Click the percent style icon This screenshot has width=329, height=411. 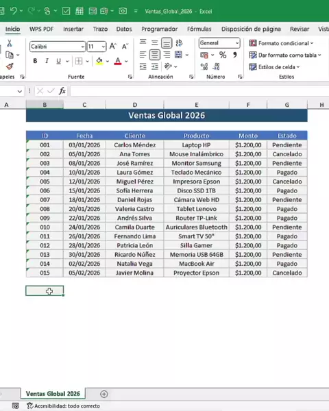click(223, 55)
